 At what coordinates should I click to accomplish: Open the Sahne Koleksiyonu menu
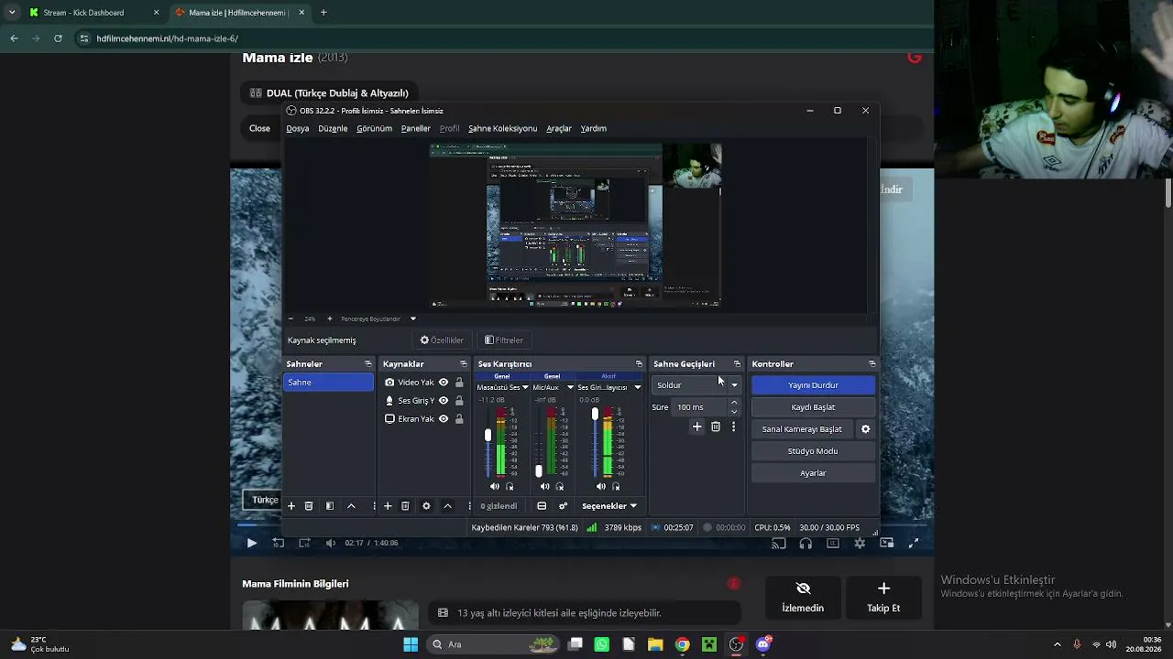click(x=502, y=129)
